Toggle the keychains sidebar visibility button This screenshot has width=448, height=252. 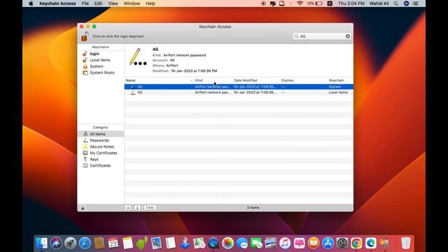coord(83,208)
